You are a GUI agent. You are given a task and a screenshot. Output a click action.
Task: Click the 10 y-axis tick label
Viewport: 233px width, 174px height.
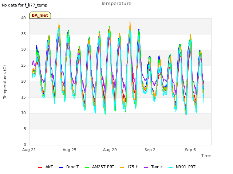(23, 113)
